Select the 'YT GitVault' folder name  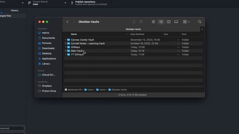click(x=77, y=54)
